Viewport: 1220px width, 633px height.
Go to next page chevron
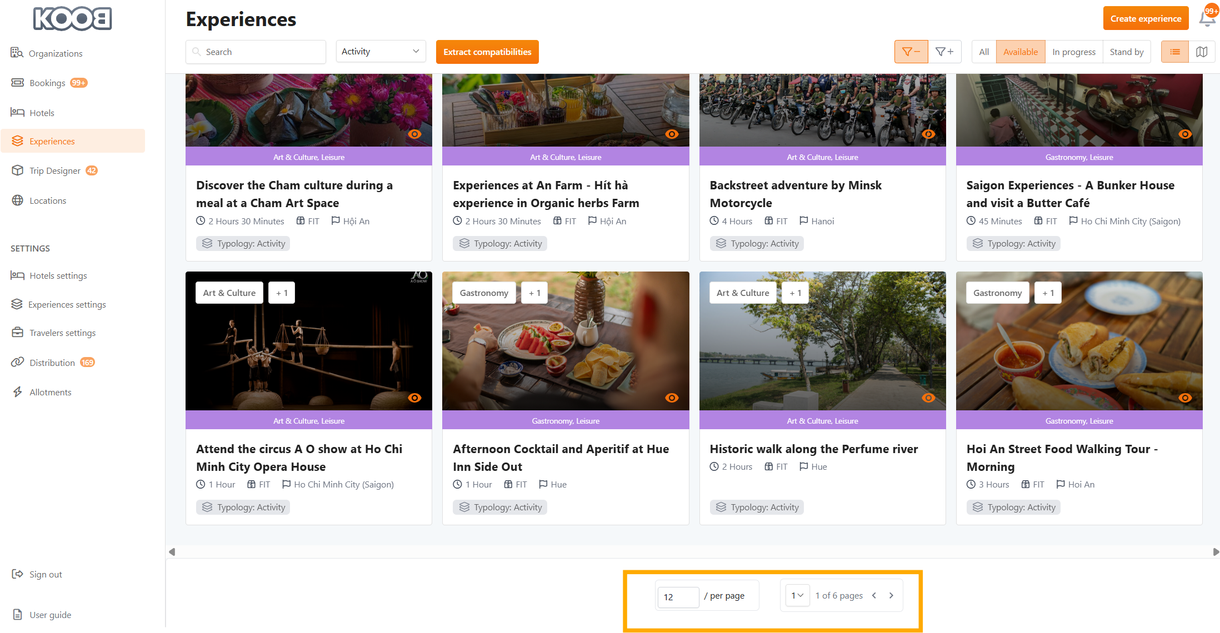point(891,595)
